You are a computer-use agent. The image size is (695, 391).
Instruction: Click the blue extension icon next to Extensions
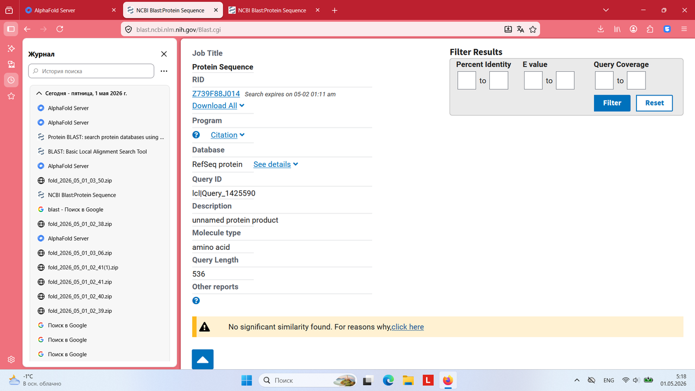[667, 29]
